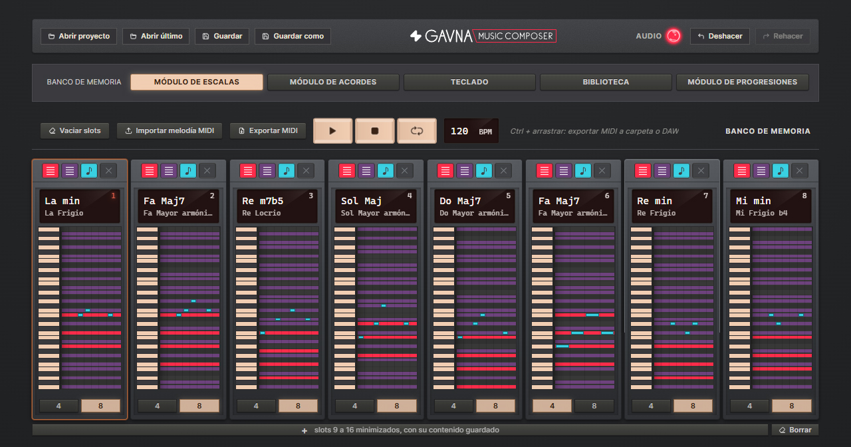Click the 120 BPM tempo field
This screenshot has height=447, width=851.
point(471,131)
